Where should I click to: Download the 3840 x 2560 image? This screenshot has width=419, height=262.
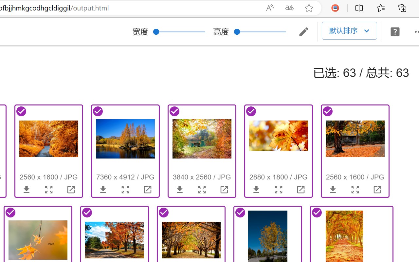point(180,190)
